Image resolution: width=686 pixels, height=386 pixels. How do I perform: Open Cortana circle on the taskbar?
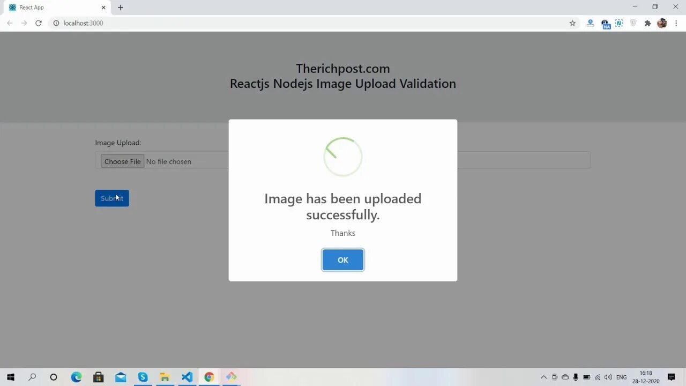tap(54, 377)
